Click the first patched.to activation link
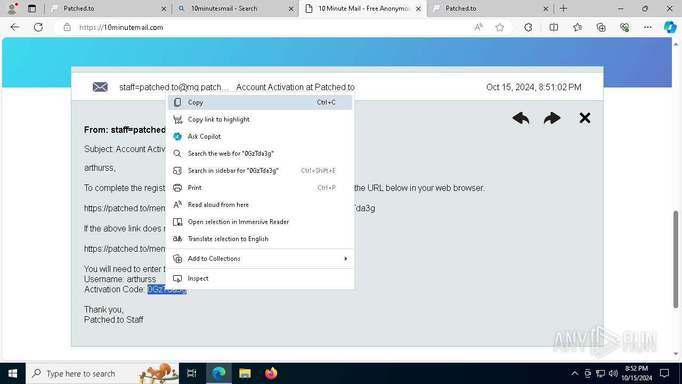Screen dimensions: 682x384 (x=125, y=208)
